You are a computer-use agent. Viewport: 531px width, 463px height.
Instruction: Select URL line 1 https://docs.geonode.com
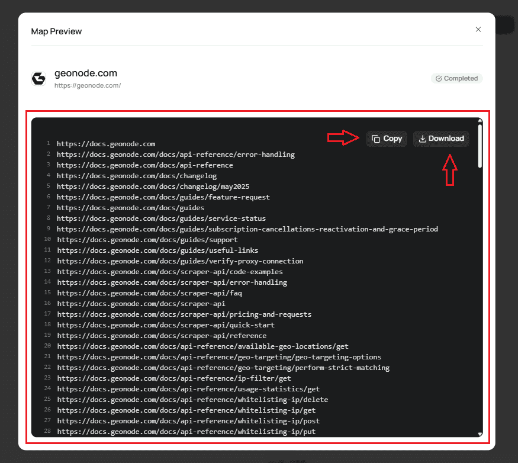pos(106,144)
